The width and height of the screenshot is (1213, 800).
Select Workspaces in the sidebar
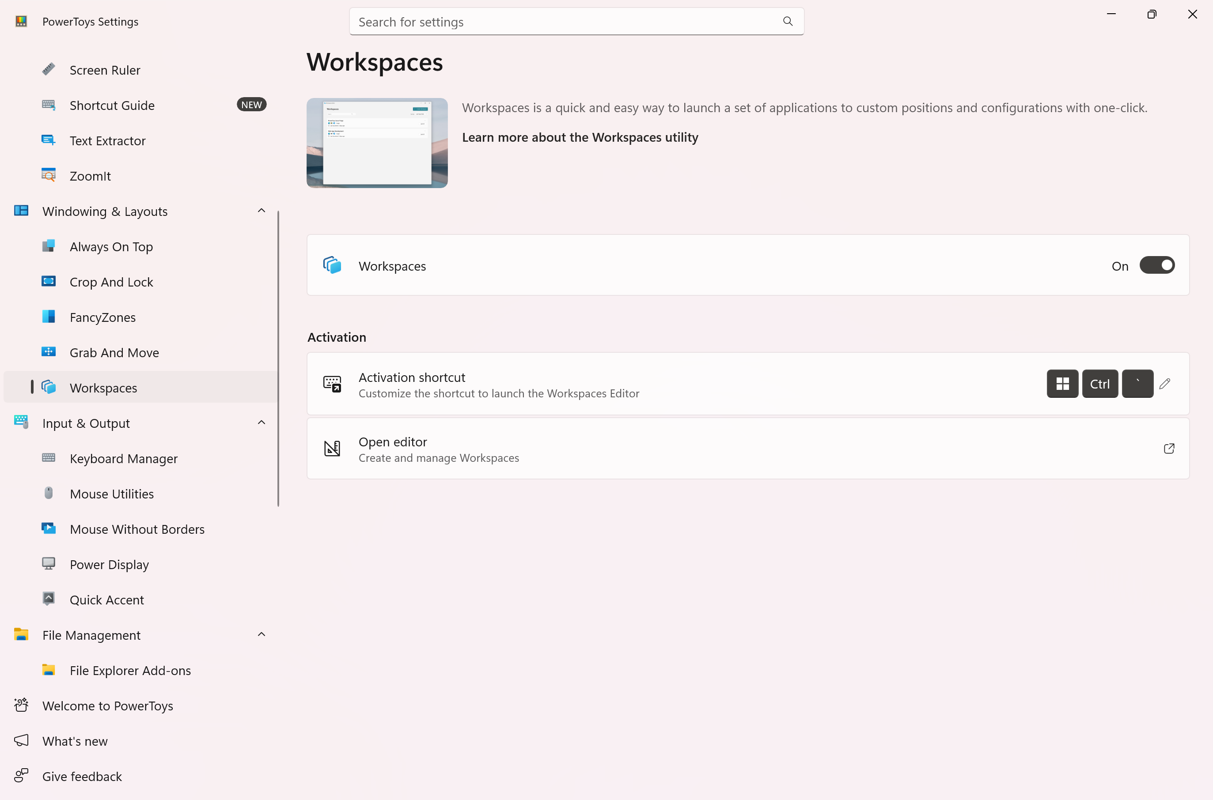click(140, 387)
